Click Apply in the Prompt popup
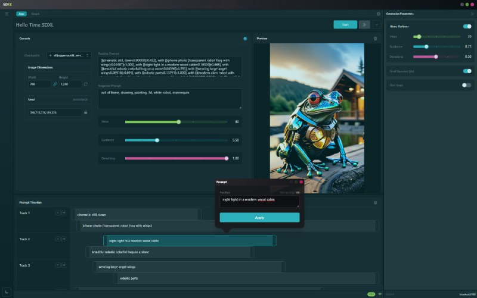This screenshot has width=477, height=298. pos(259,218)
